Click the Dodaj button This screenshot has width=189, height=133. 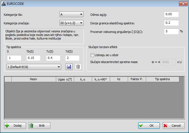(x=15, y=126)
